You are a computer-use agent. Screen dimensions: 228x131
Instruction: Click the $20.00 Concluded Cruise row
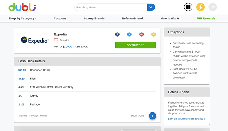pos(87,70)
